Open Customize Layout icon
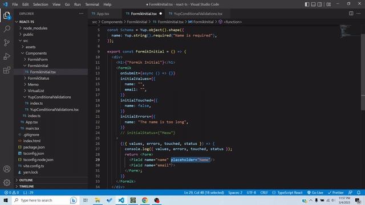The image size is (365, 205). (328, 4)
